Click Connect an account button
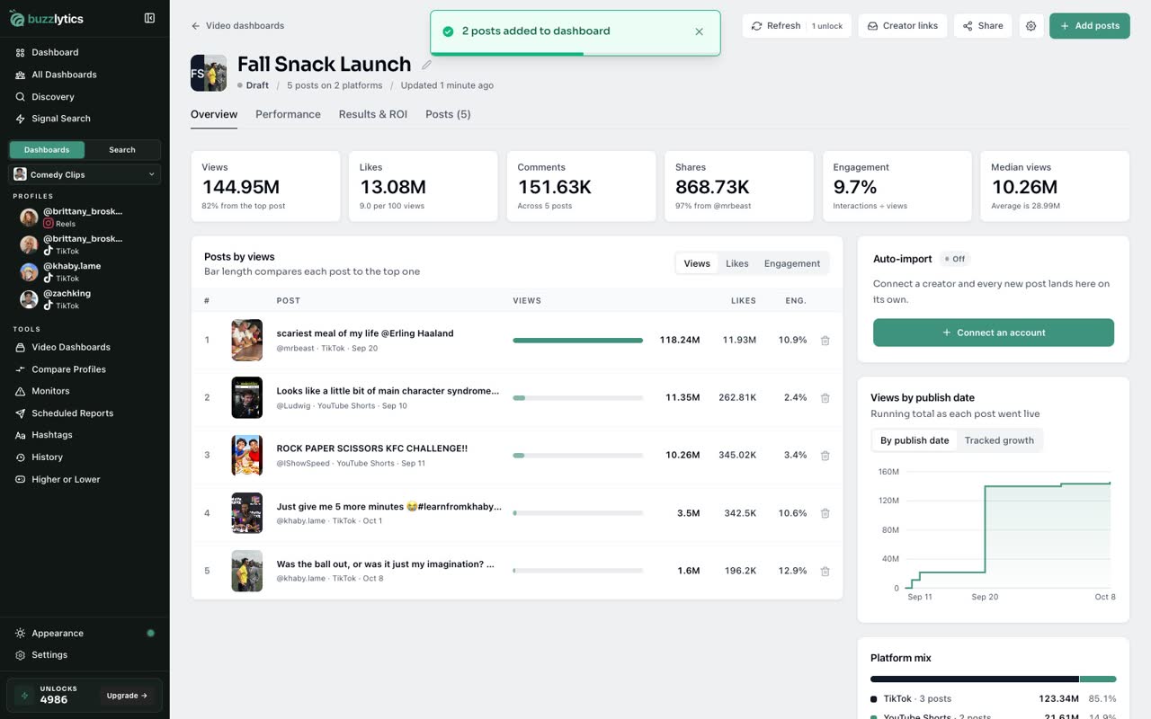The image size is (1151, 719). [x=993, y=333]
